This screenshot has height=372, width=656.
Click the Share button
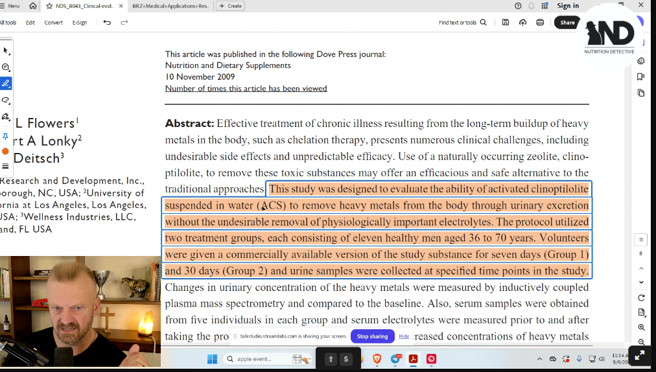click(567, 23)
